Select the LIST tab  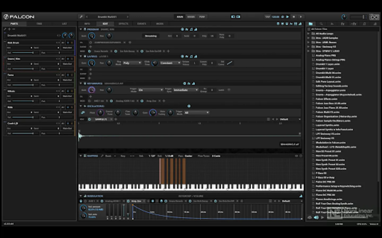point(64,24)
